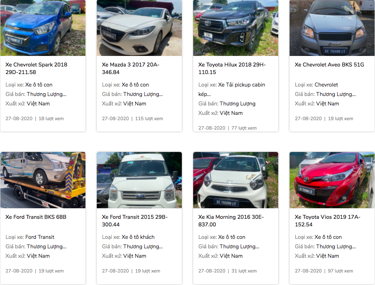Open listing title Xe Toyota Vios 2019 17A-152.54
Image resolution: width=375 pixels, height=285 pixels.
pos(327,221)
